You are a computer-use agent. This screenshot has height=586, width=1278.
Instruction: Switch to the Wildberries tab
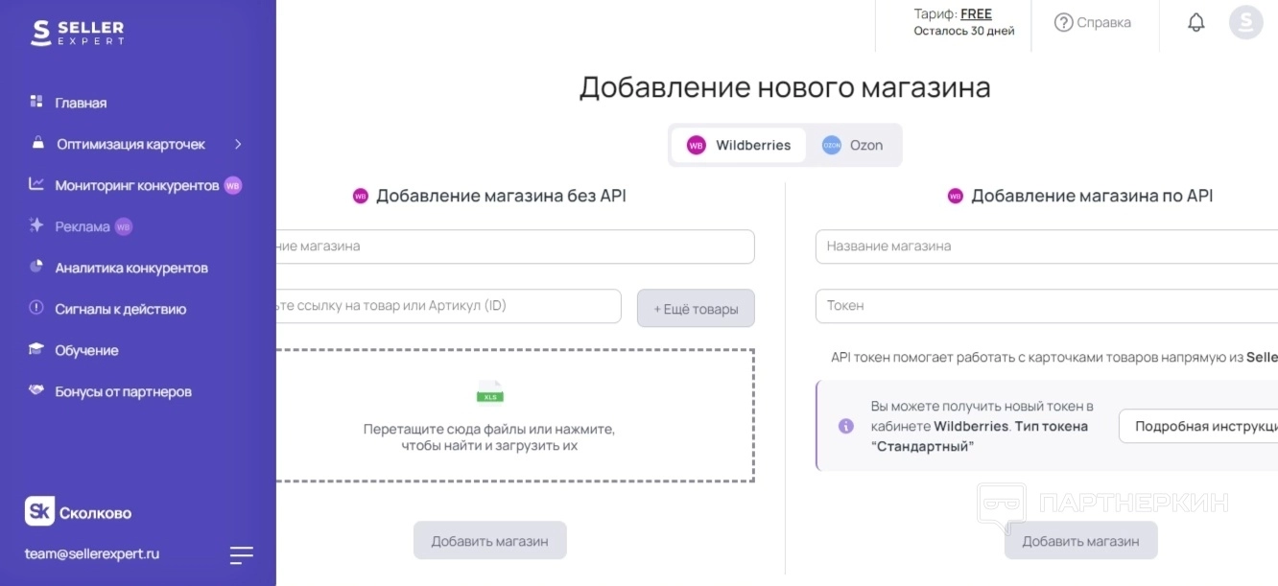[739, 145]
